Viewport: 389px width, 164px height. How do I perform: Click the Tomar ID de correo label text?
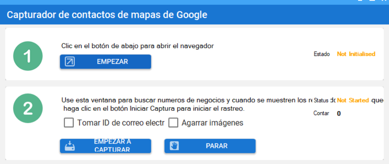coord(121,123)
